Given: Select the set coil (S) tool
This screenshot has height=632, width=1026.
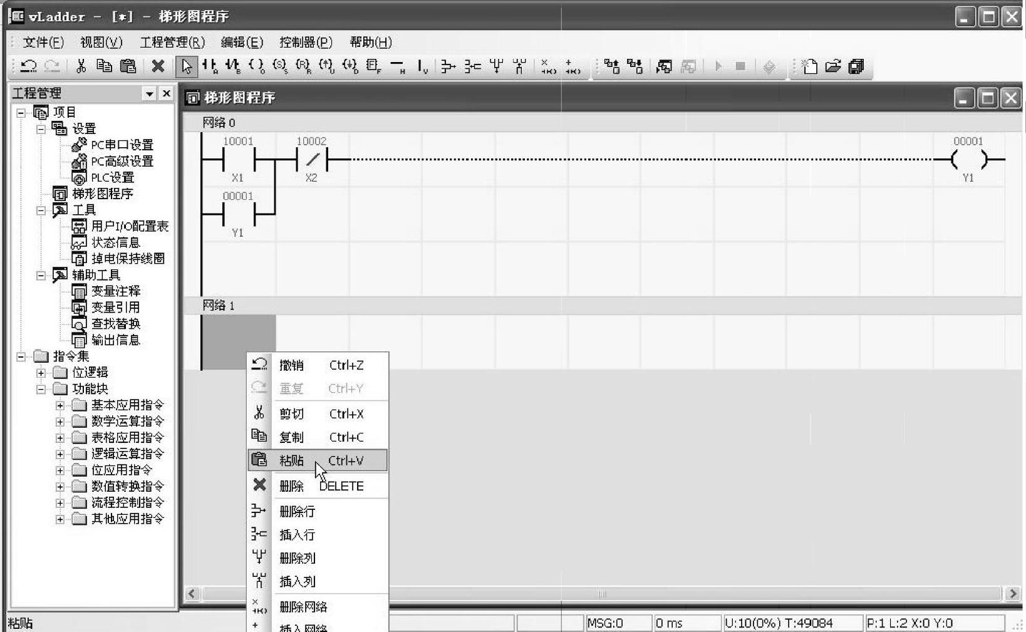Looking at the screenshot, I should 280,66.
